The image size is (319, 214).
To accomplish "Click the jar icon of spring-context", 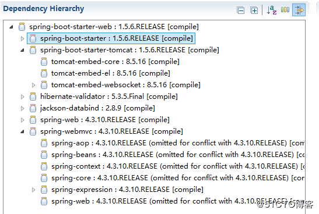I will click(44, 166).
